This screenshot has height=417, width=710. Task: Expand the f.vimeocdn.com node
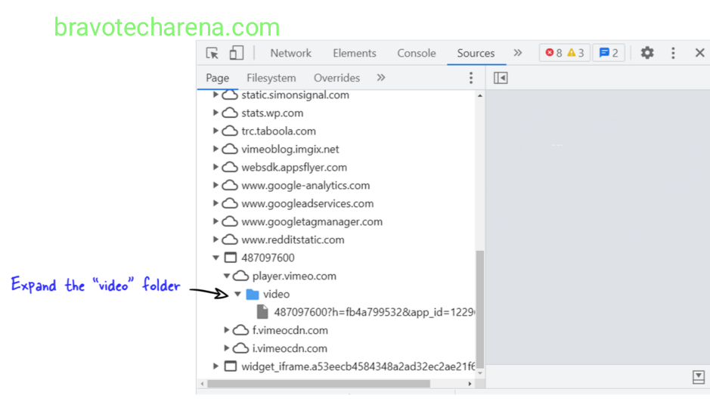point(226,329)
